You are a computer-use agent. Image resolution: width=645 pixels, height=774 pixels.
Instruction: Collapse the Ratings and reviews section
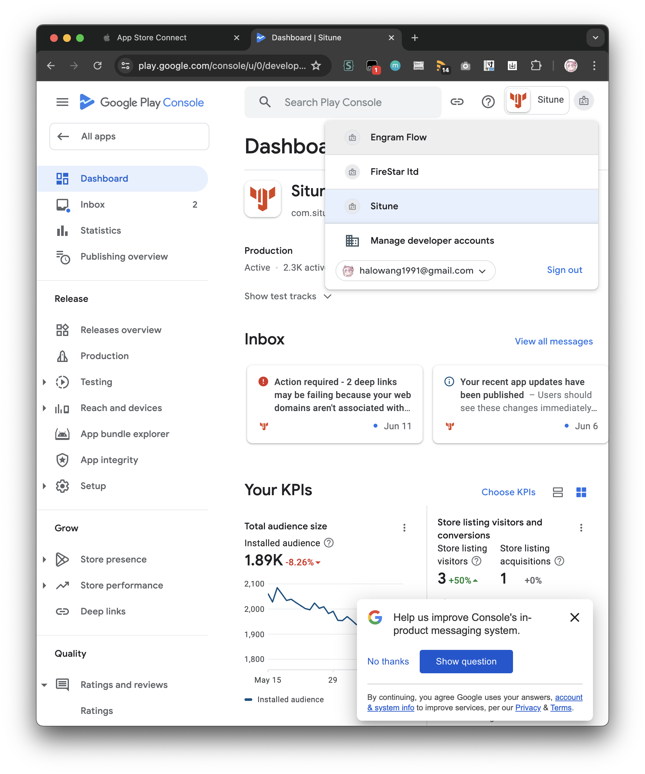(x=44, y=685)
